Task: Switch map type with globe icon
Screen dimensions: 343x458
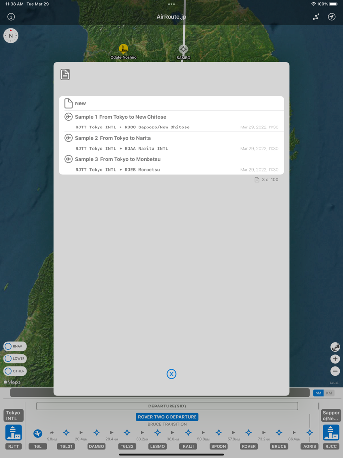Action: (x=335, y=347)
